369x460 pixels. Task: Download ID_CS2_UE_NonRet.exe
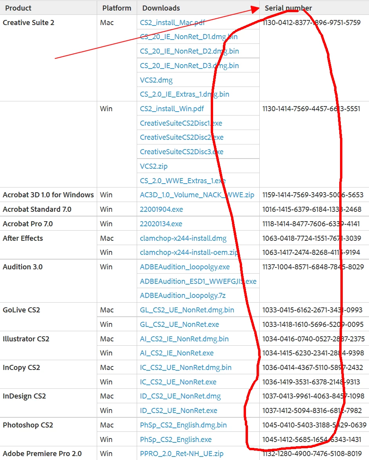coord(179,411)
